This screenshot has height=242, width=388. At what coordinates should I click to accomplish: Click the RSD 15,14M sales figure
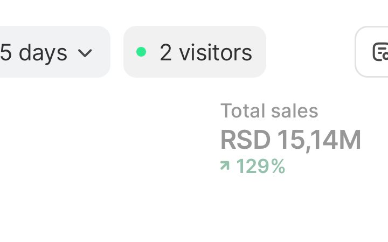click(290, 140)
